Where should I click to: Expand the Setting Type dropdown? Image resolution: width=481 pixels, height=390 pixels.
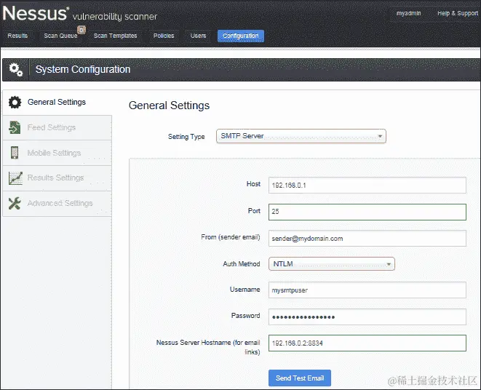[301, 136]
